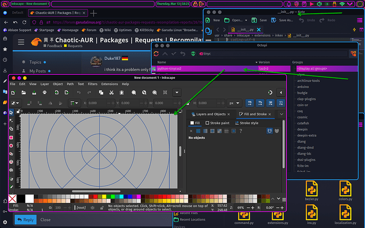Open the Topics sidebar link
The height and width of the screenshot is (228, 365).
(35, 62)
